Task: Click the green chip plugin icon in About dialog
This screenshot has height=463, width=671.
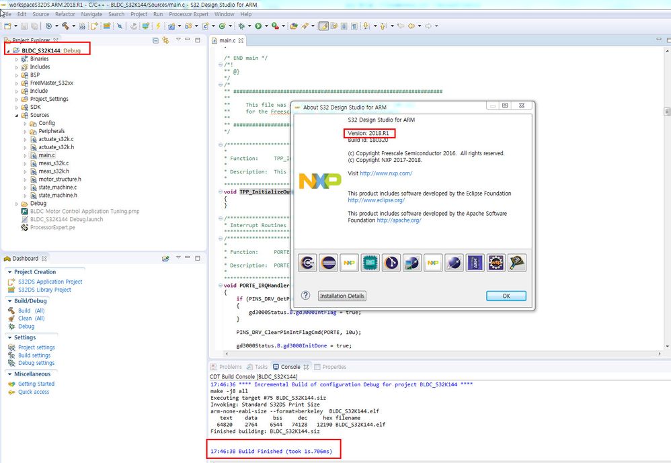Action: (370, 263)
